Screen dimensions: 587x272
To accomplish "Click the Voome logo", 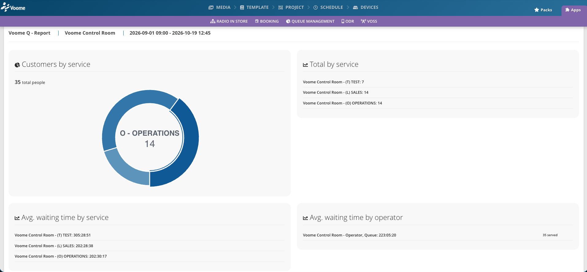I will [x=13, y=7].
